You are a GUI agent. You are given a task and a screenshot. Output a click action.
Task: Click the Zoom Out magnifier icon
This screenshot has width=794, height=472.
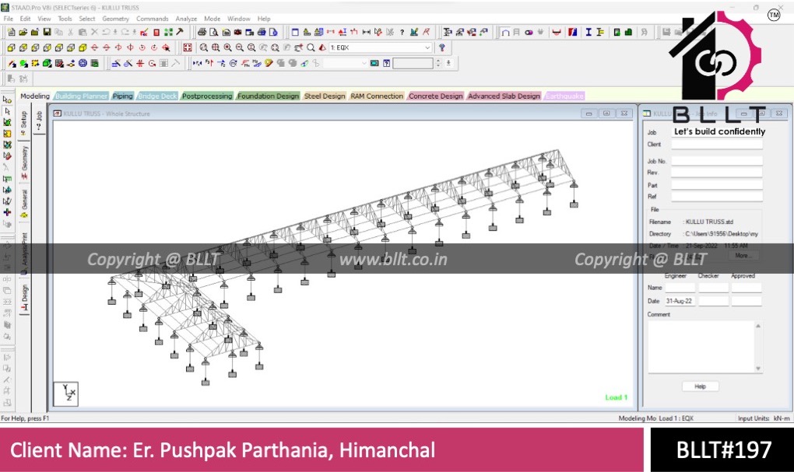click(240, 47)
